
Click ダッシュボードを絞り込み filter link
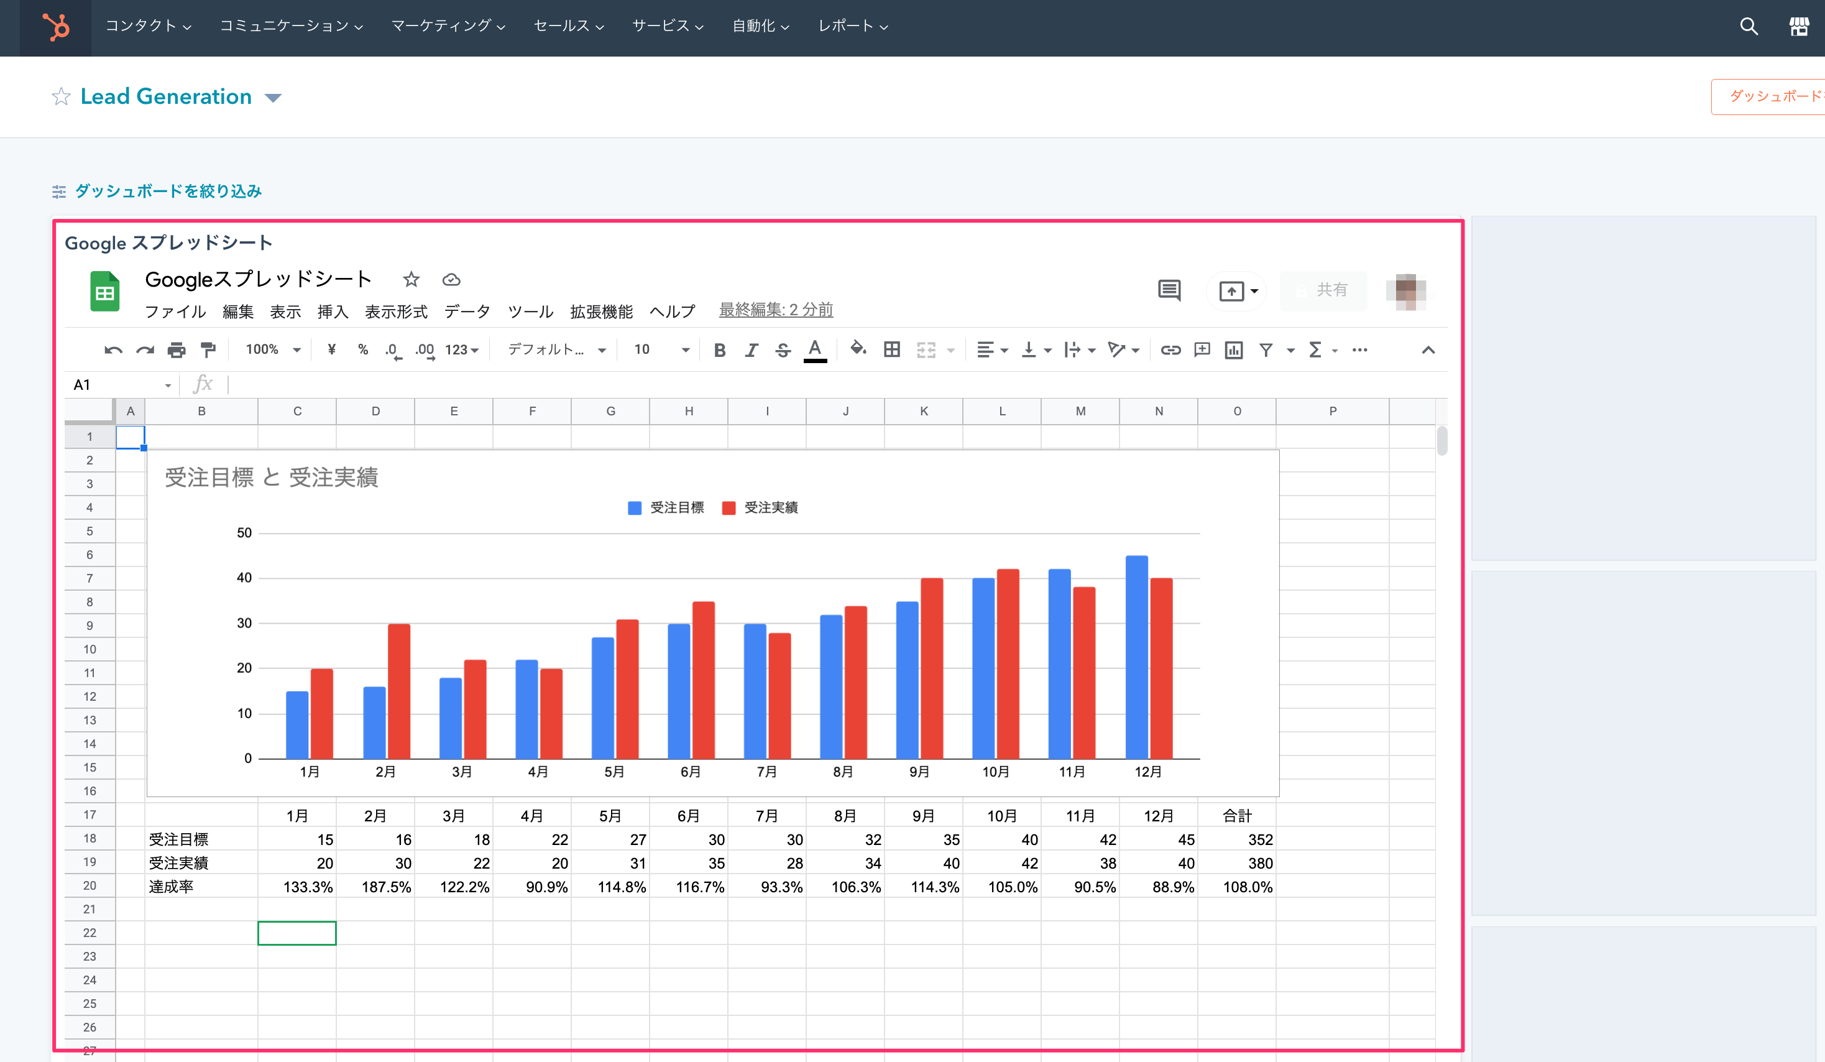point(168,192)
